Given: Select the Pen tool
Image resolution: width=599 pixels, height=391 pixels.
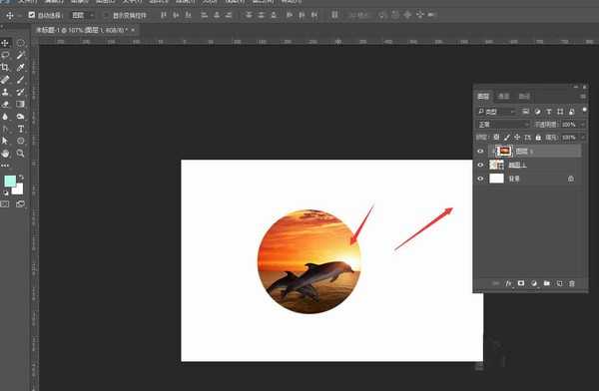Looking at the screenshot, I should pyautogui.click(x=5, y=129).
